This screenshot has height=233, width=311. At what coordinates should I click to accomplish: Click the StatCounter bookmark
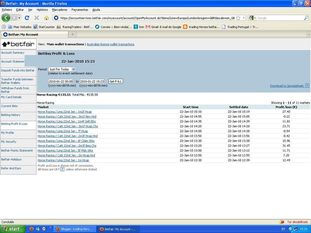tap(44, 27)
